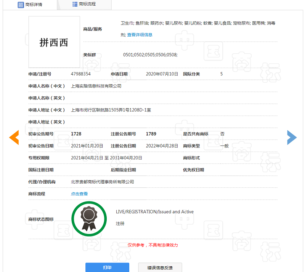Switch to the 商标详情 tab

34,5
